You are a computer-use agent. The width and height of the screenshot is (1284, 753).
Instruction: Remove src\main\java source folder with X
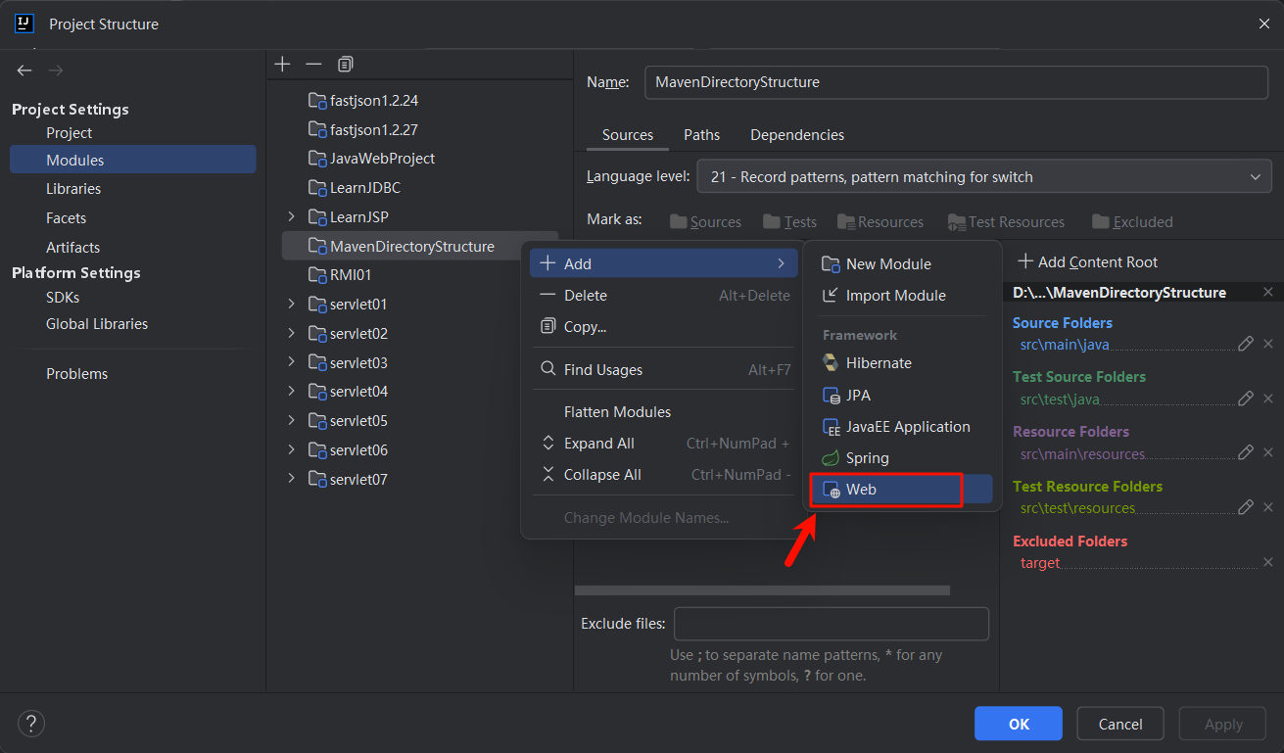(x=1268, y=344)
